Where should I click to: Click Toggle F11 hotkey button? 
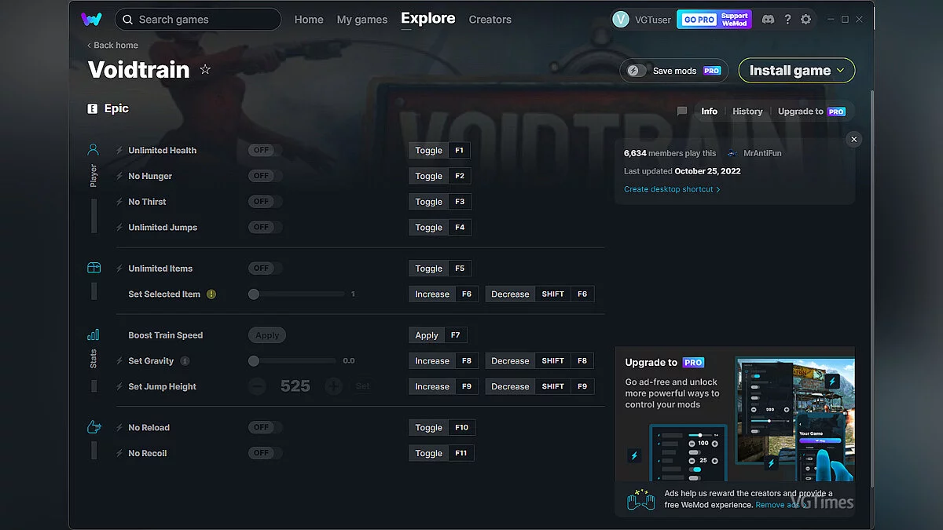[x=442, y=453]
